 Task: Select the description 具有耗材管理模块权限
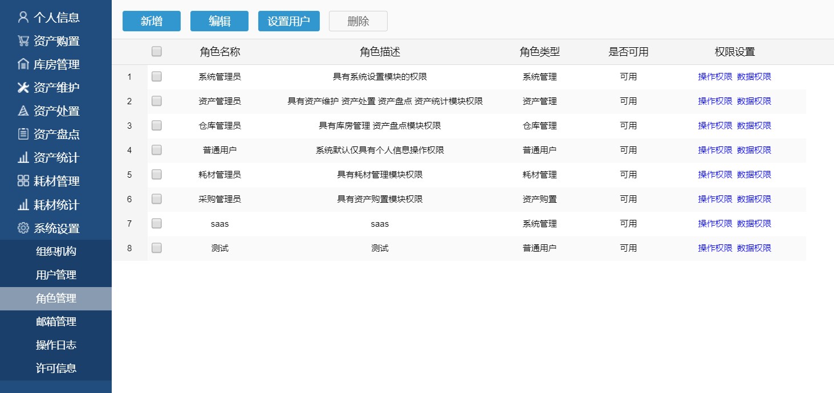[x=380, y=175]
